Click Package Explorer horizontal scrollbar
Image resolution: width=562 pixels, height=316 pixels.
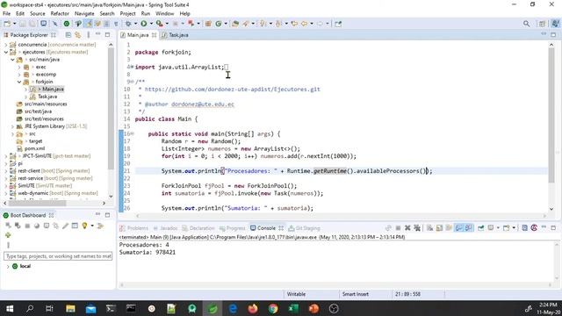coord(37,203)
